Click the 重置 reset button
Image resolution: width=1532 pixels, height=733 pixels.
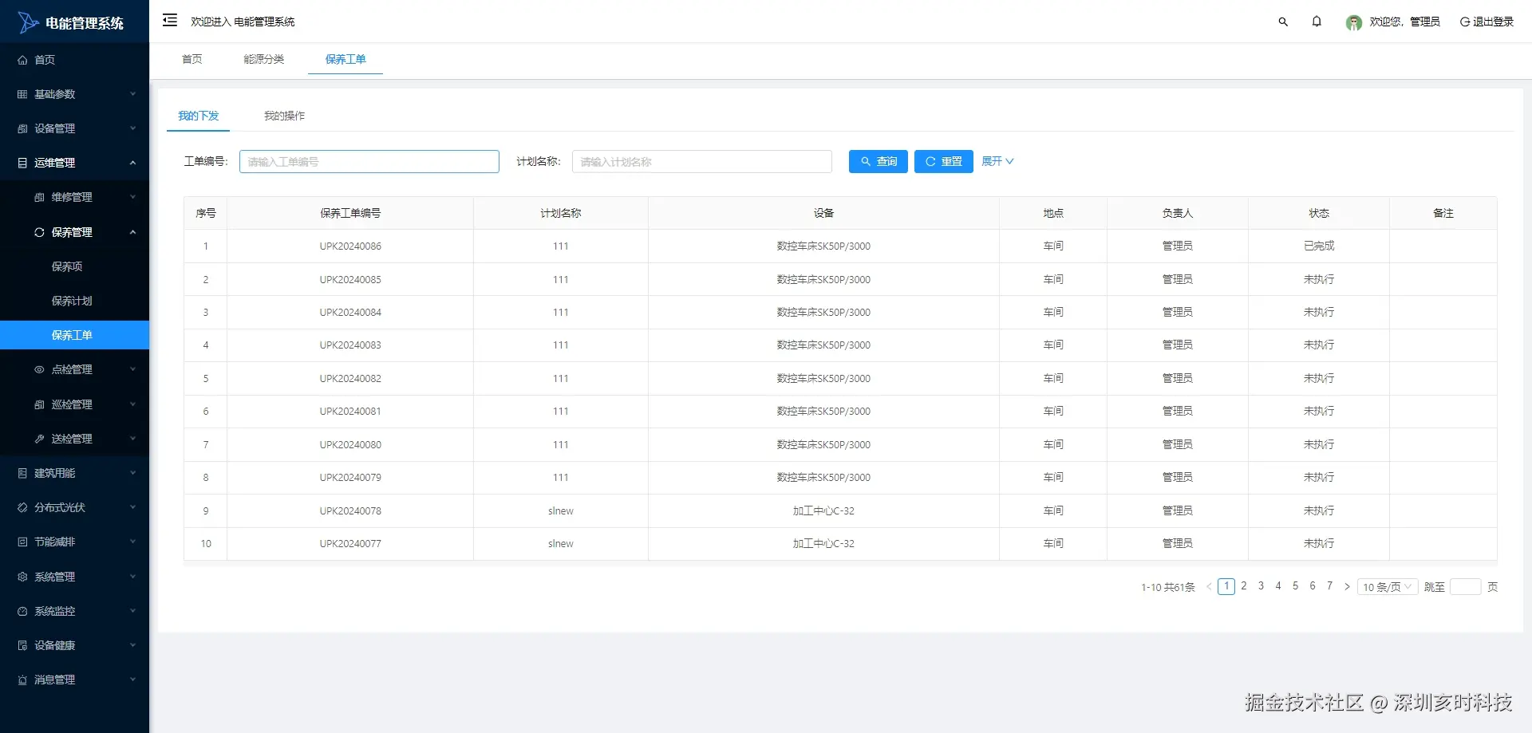click(944, 161)
